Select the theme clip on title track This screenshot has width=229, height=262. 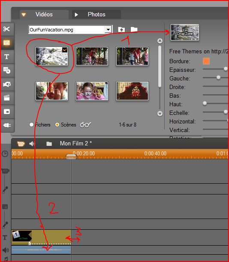point(42,237)
